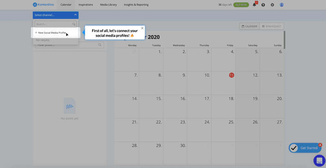Click the Kontentino logo icon
326x168 pixels.
coord(35,5)
